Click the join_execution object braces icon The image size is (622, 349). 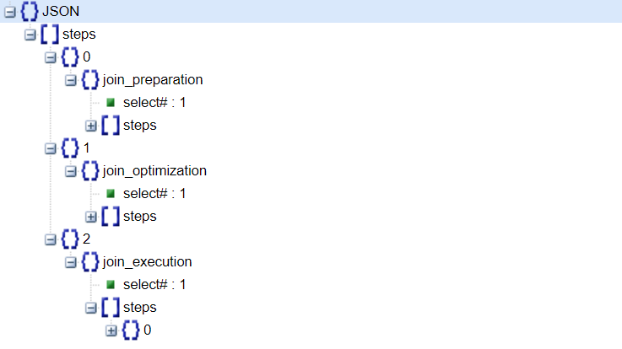pos(89,262)
